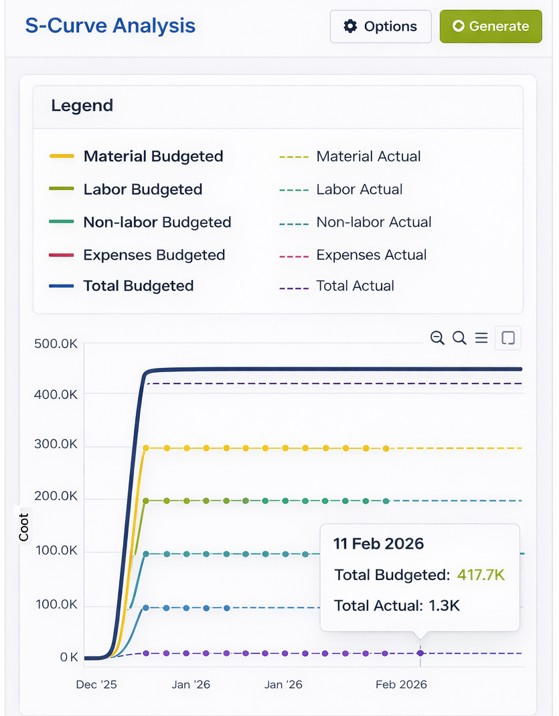Click the red Expenses Budgeted line swatch
The height and width of the screenshot is (716, 559).
click(61, 255)
